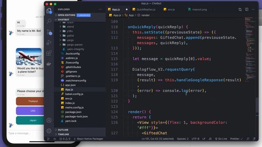Click errors and warnings count in status bar

click(65, 139)
